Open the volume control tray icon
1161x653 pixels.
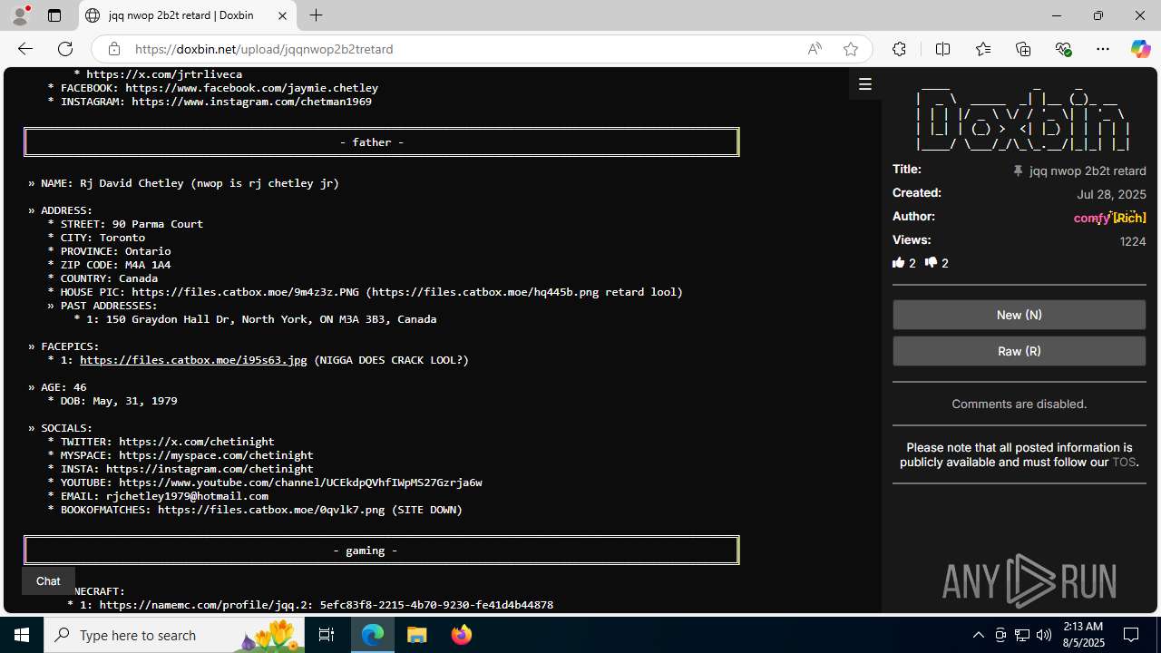[x=1044, y=635]
